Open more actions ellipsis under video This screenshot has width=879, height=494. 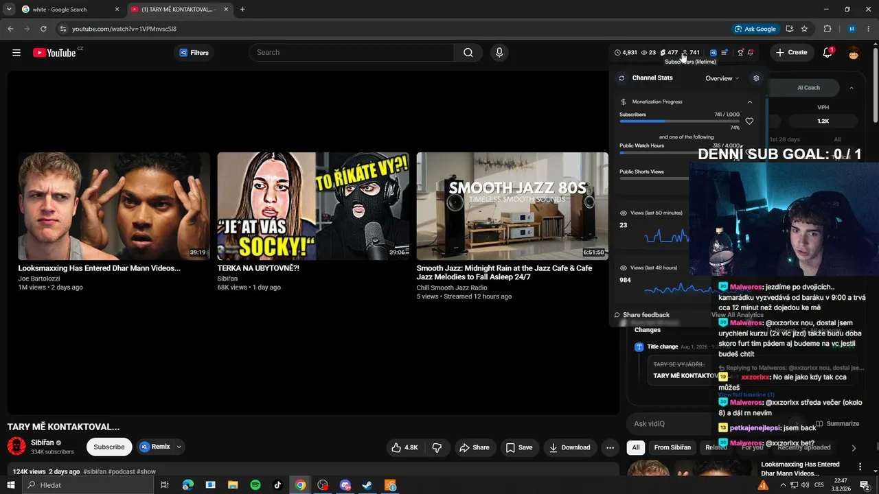[x=610, y=447]
